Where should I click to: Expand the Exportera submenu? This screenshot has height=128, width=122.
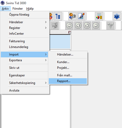(x=25, y=60)
